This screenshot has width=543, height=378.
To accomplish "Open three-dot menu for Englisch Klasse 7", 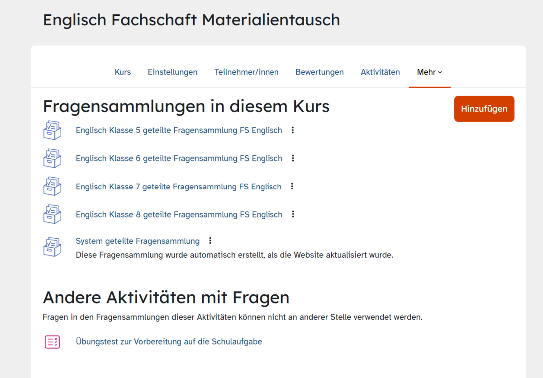I will click(x=292, y=186).
